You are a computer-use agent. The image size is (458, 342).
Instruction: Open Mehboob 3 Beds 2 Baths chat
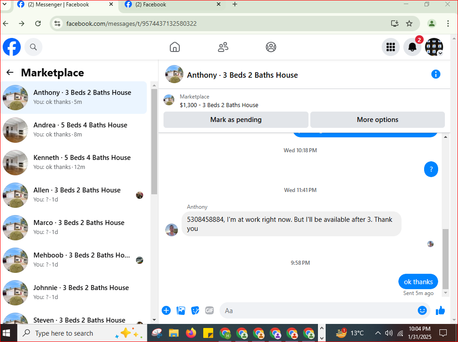74,260
